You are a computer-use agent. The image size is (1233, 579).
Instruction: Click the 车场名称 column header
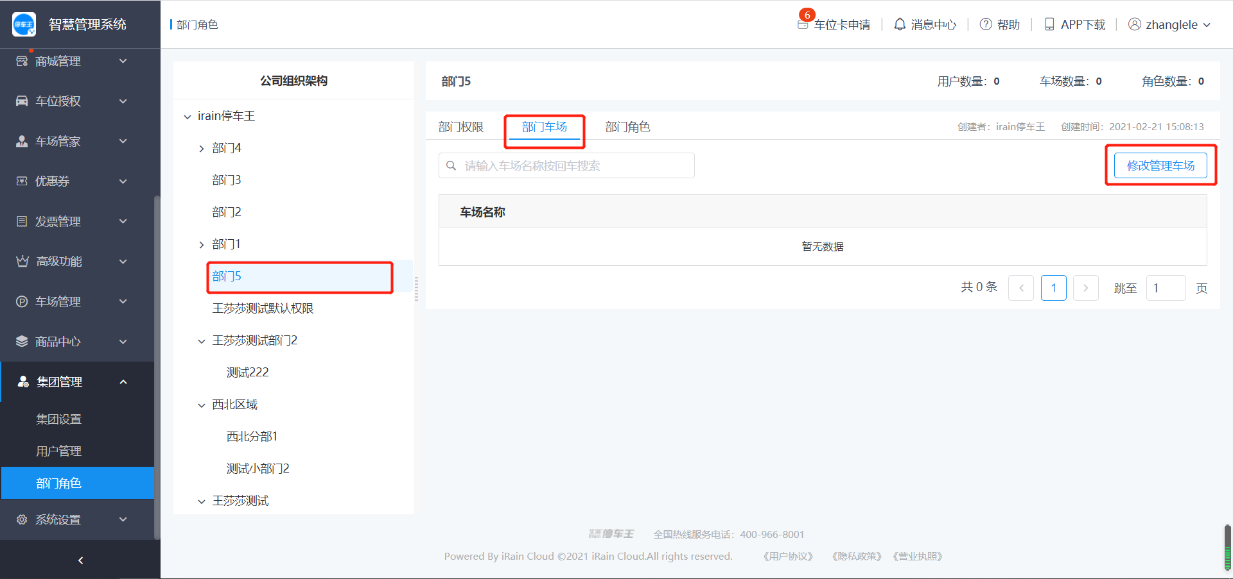483,212
